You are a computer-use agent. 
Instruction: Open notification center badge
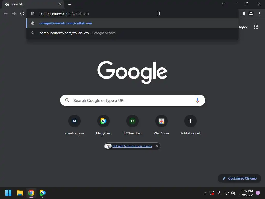pyautogui.click(x=258, y=193)
